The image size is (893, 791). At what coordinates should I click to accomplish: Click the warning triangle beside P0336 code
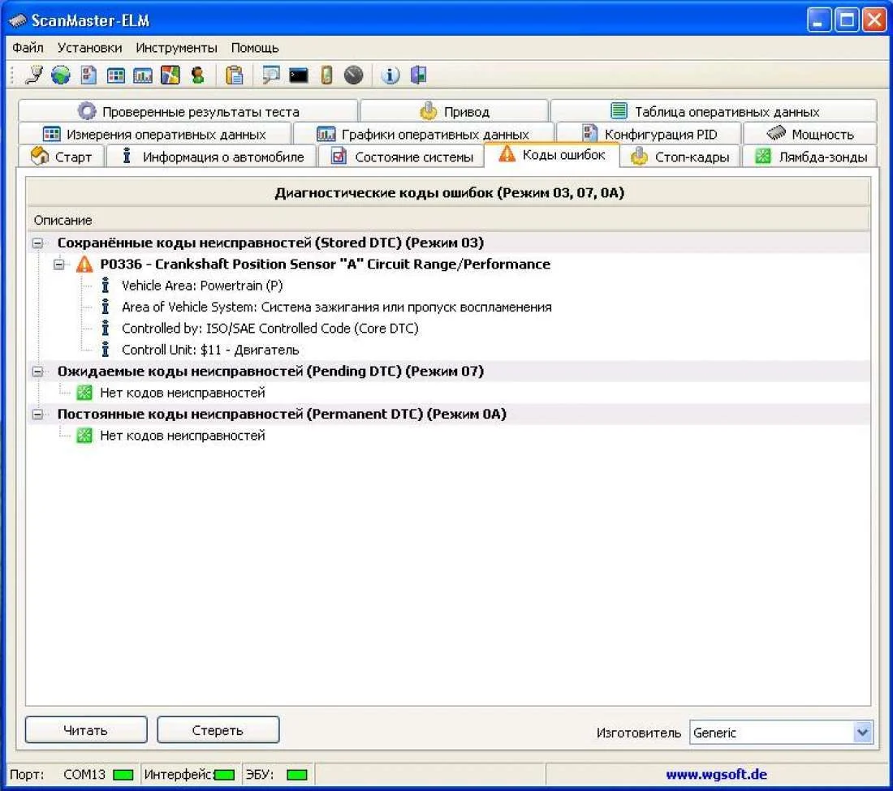pos(84,264)
